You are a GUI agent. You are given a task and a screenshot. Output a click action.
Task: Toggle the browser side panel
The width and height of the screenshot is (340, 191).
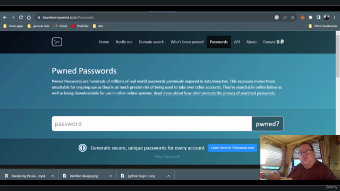point(318,18)
